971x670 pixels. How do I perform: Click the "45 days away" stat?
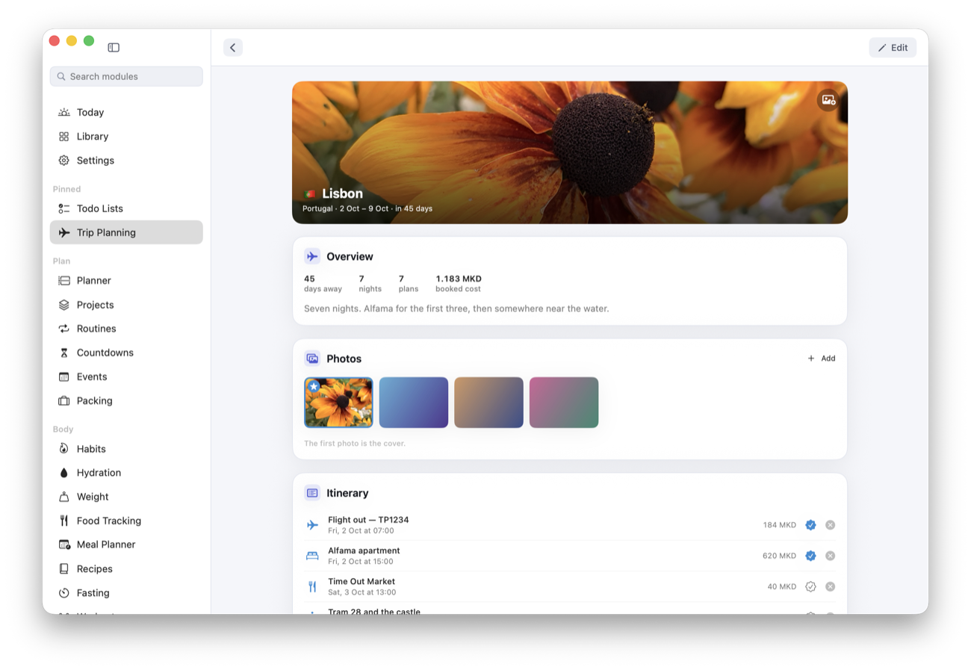click(x=323, y=283)
